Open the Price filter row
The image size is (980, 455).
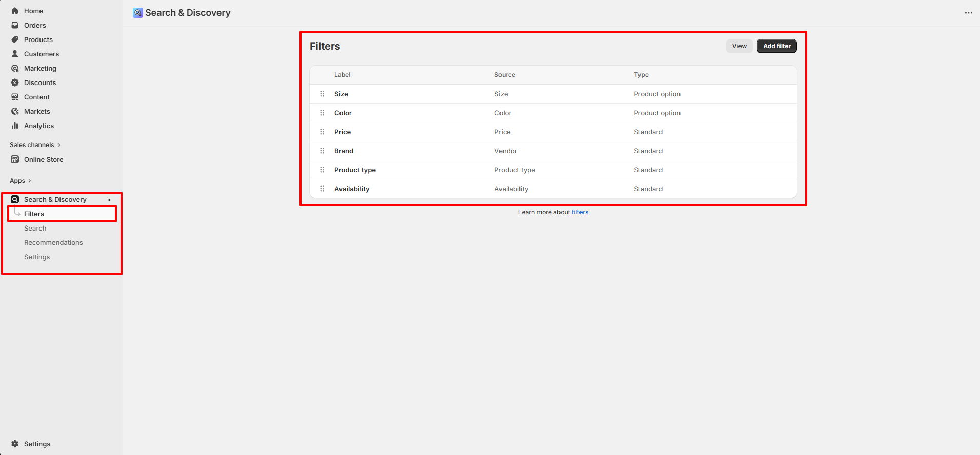point(553,132)
